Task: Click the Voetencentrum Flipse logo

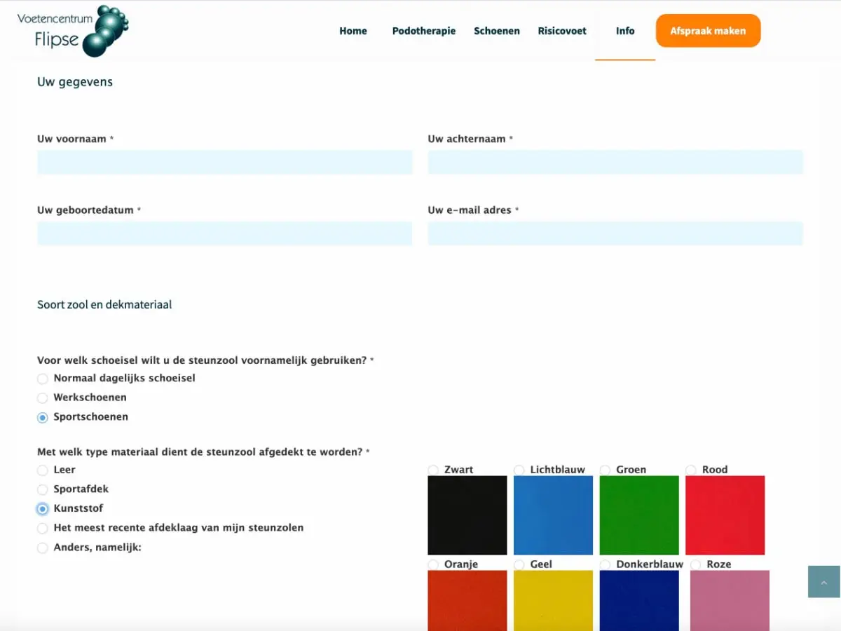Action: click(x=73, y=31)
